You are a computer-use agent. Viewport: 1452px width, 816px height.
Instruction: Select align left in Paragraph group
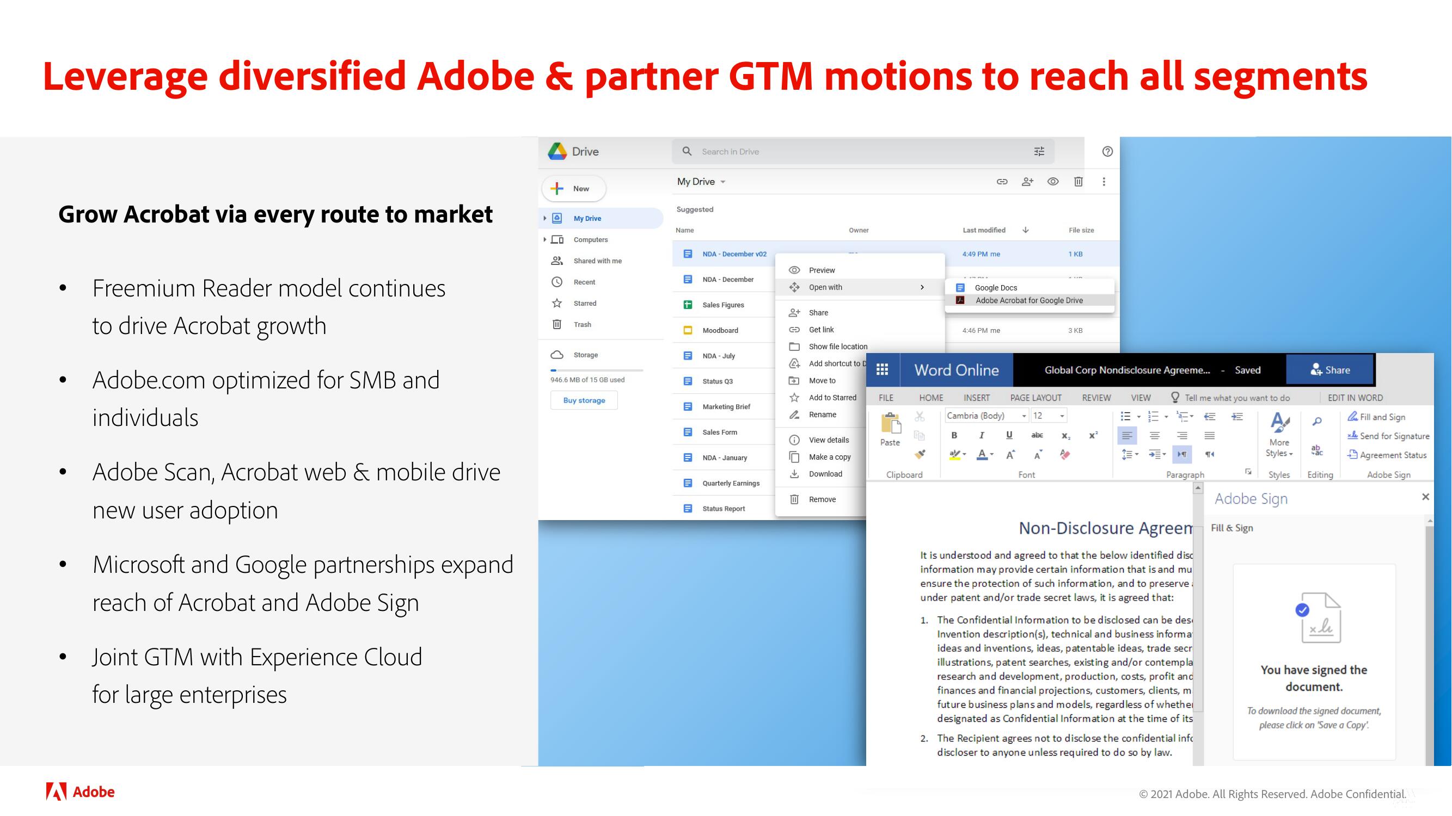point(1127,436)
